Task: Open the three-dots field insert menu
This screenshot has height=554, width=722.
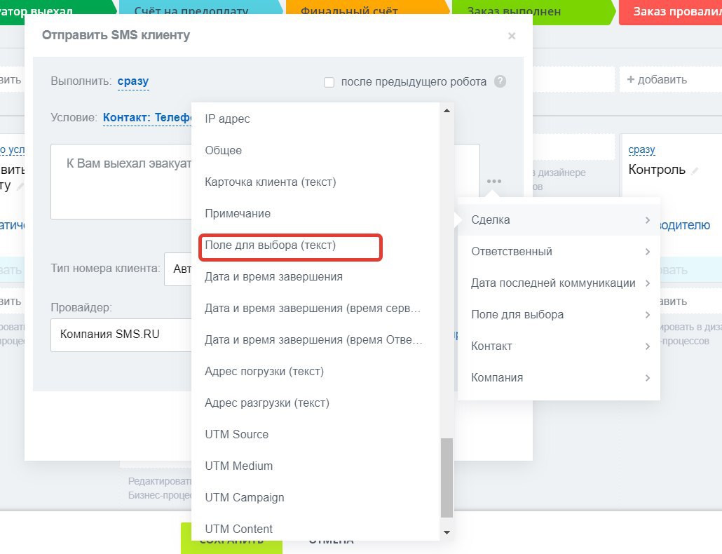Action: pyautogui.click(x=493, y=181)
